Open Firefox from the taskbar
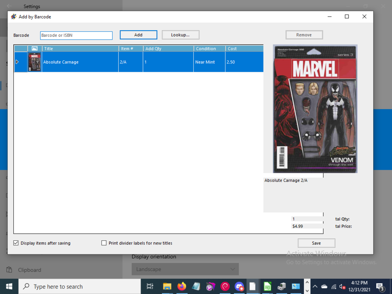Image resolution: width=392 pixels, height=294 pixels. [181, 287]
